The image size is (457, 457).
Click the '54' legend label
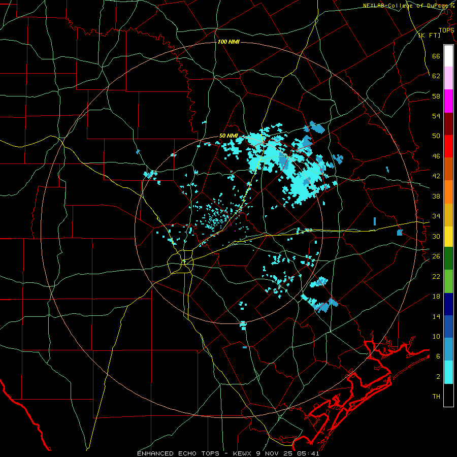click(x=436, y=116)
